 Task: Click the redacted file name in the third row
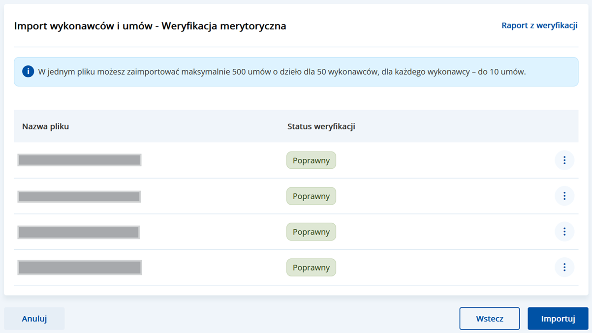pyautogui.click(x=79, y=232)
